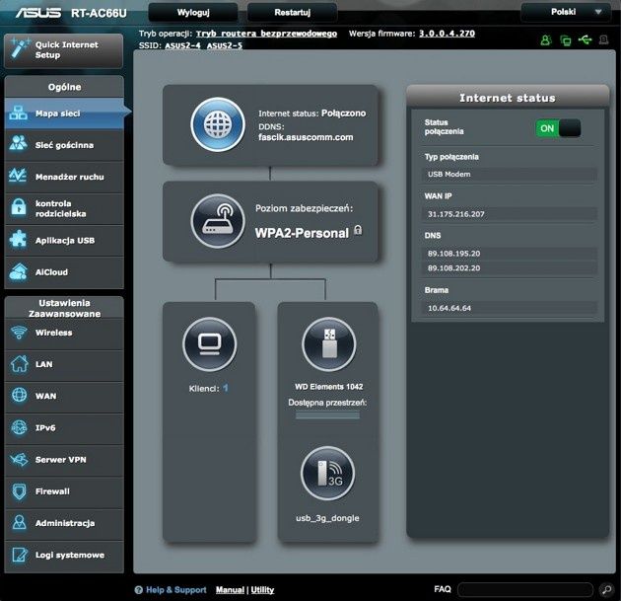Select the Internet globe icon in the network map
The width and height of the screenshot is (621, 601).
tap(218, 124)
